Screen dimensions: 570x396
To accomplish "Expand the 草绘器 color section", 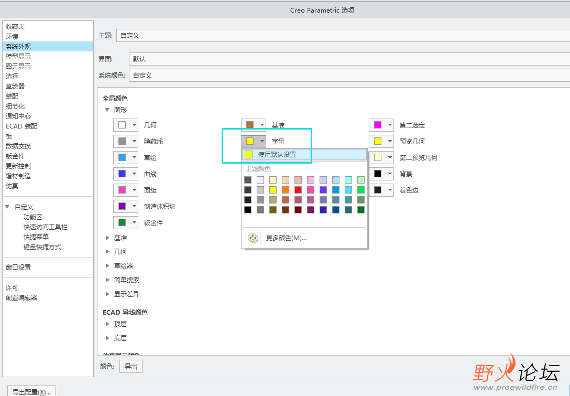I will (x=107, y=266).
